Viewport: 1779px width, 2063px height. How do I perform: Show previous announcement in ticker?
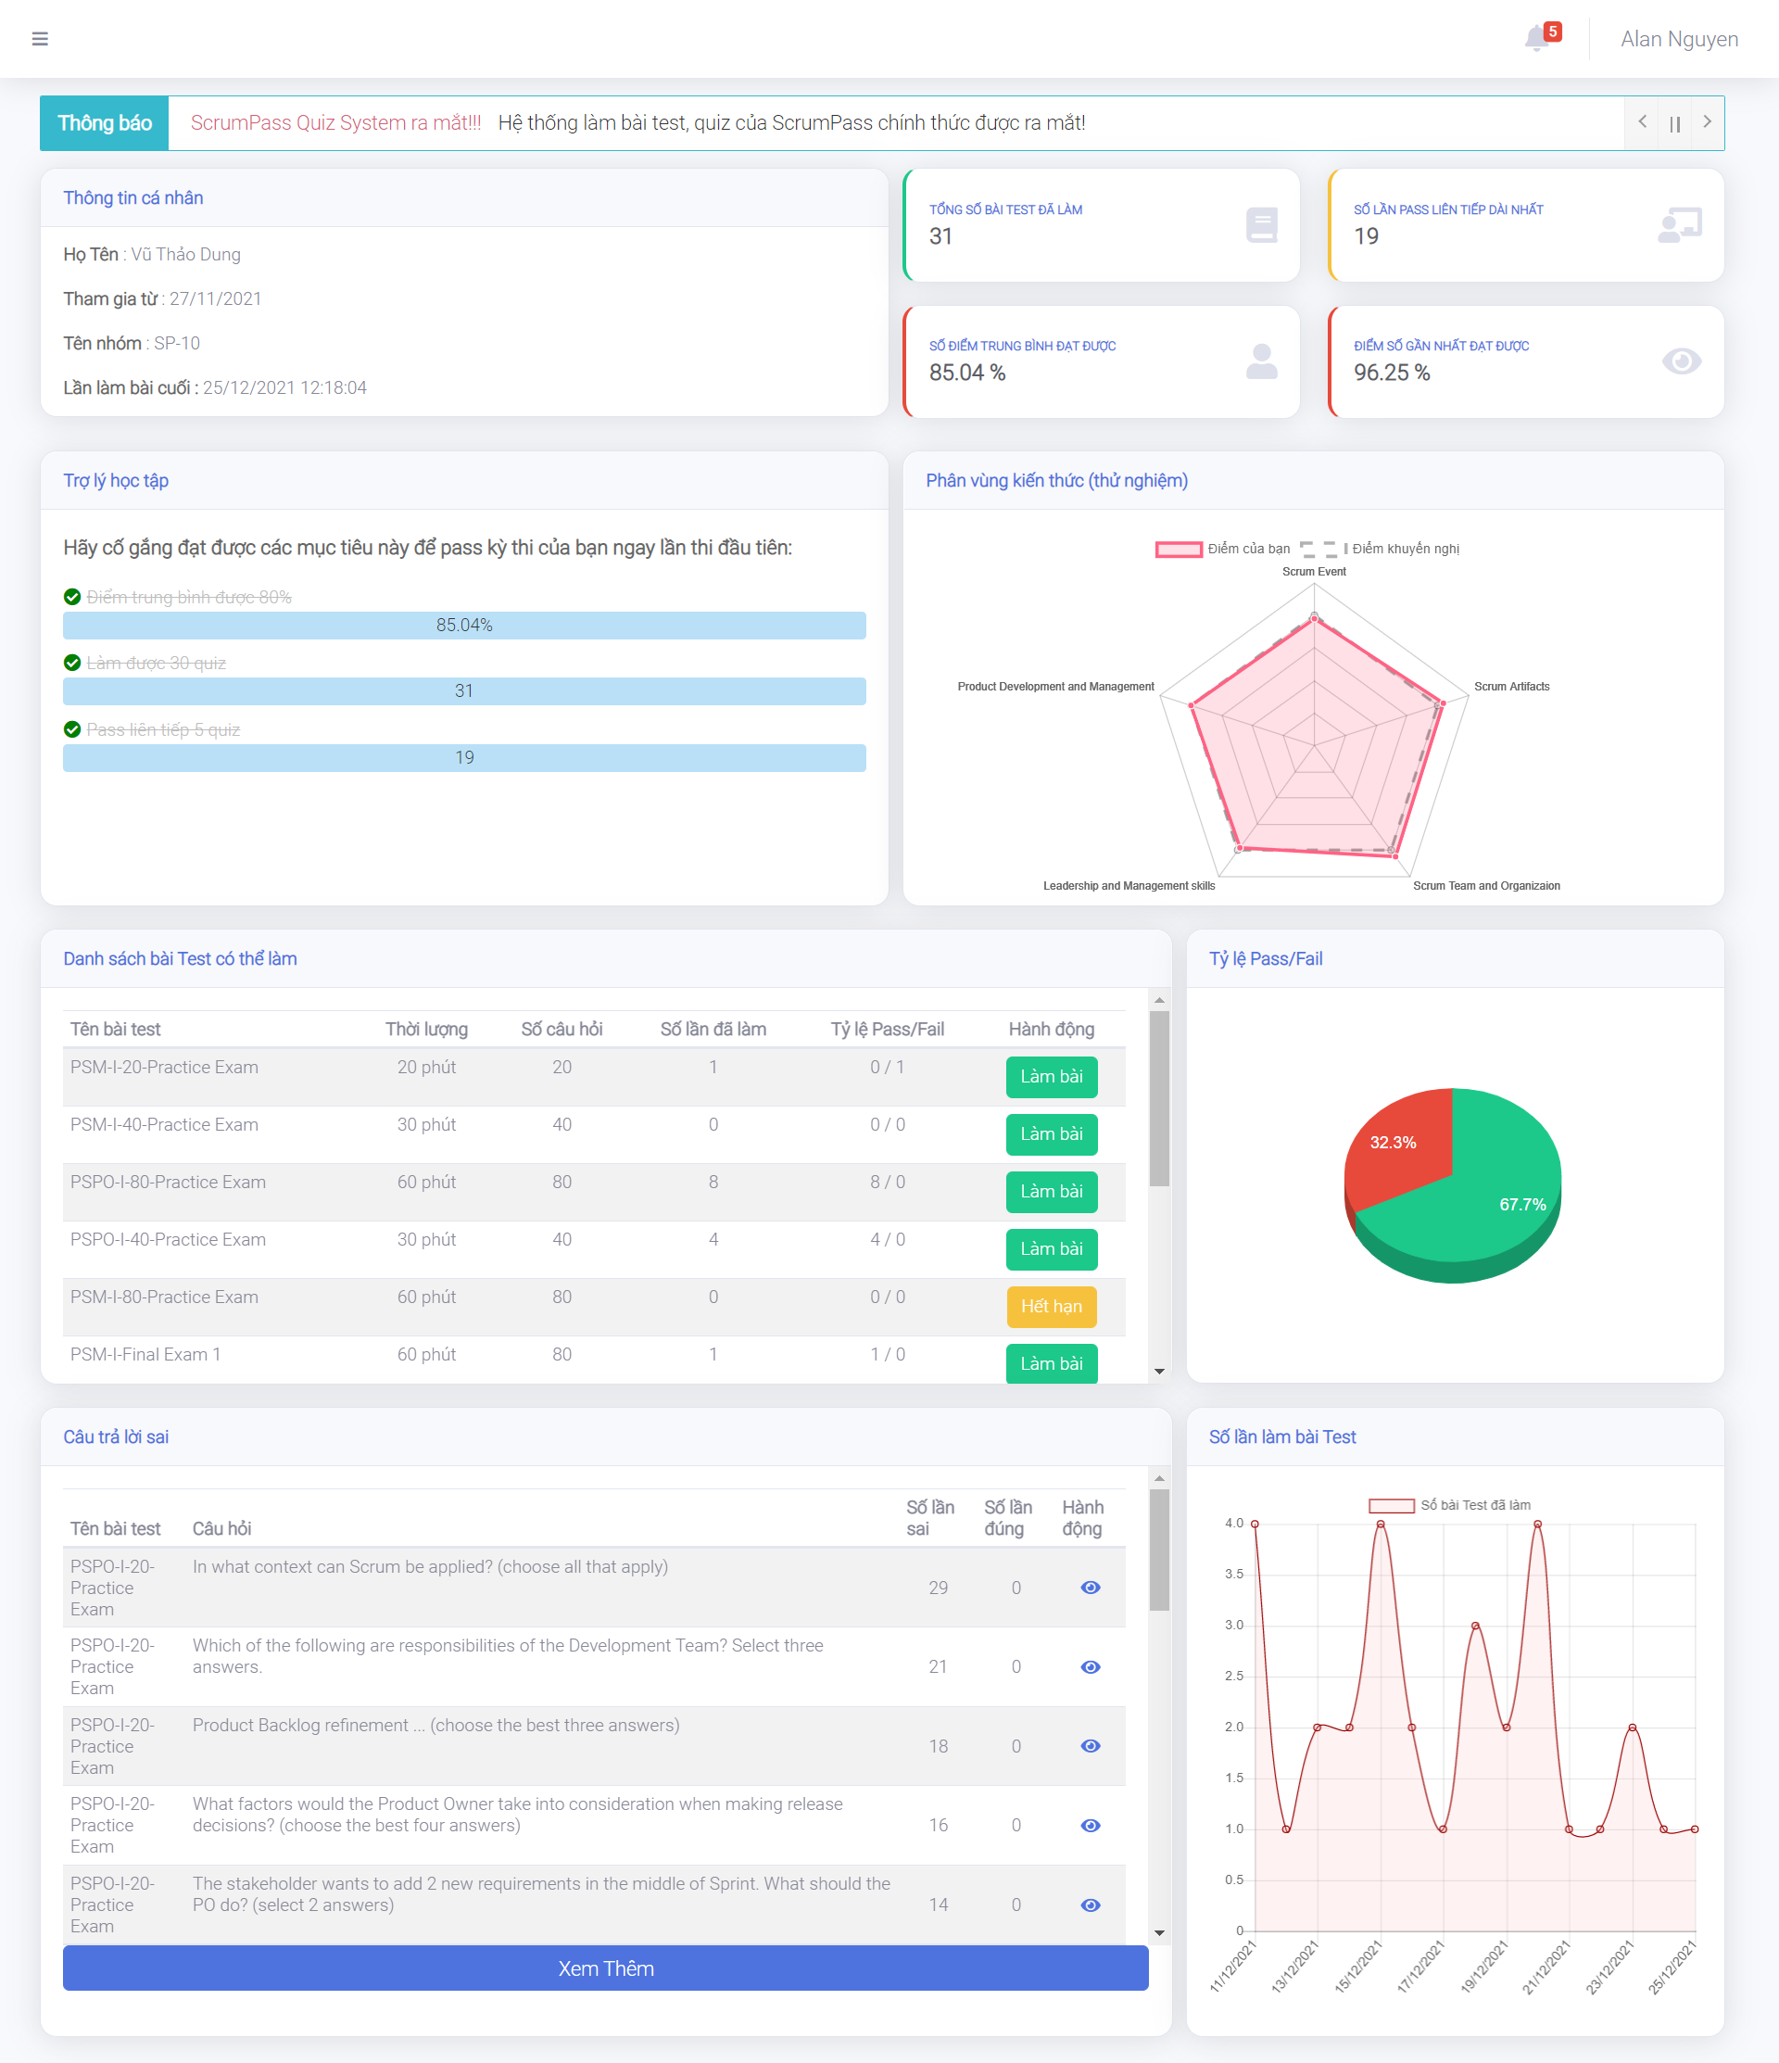[x=1642, y=122]
